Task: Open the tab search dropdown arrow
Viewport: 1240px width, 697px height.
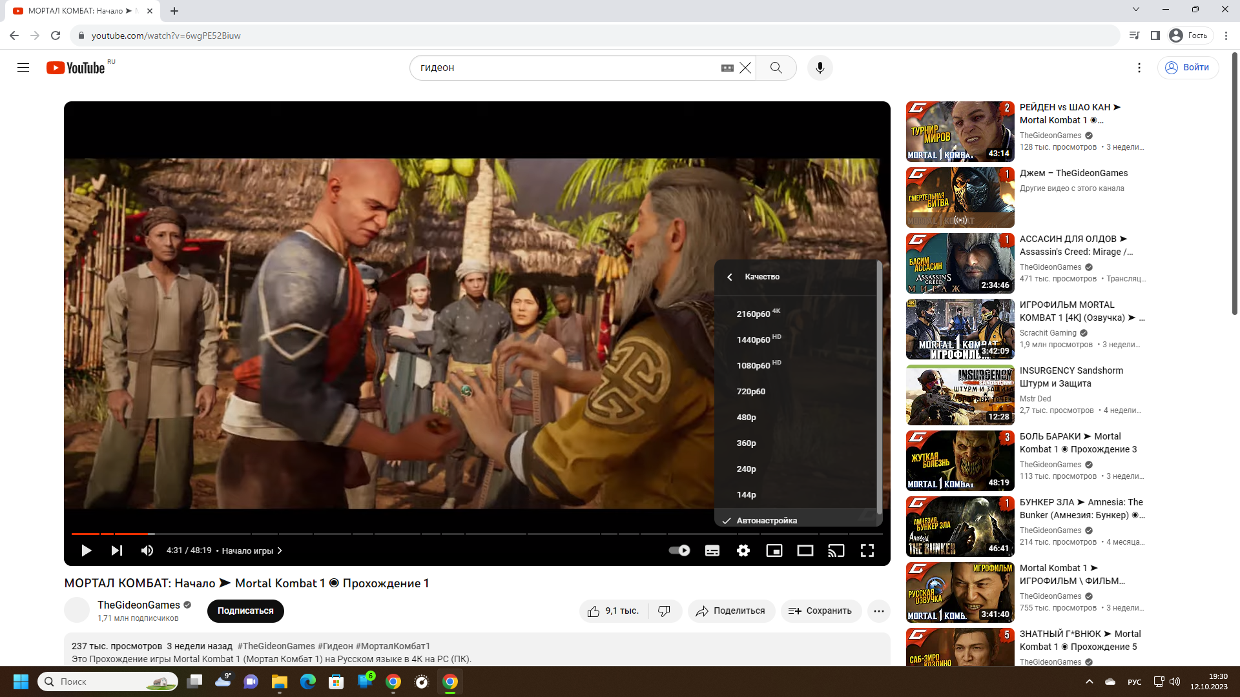Action: pyautogui.click(x=1136, y=9)
